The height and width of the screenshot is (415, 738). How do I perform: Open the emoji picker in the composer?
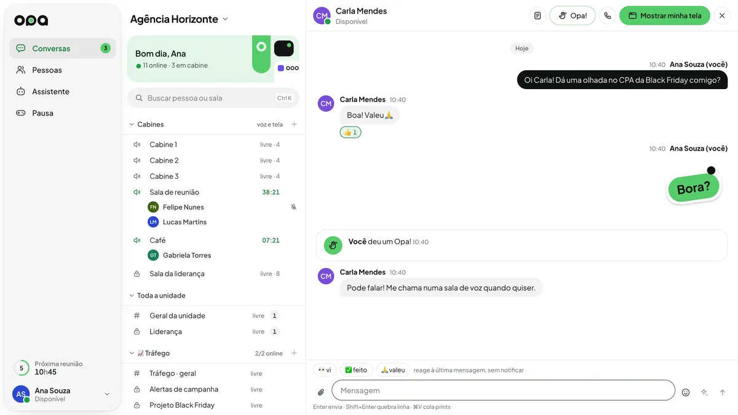click(686, 392)
